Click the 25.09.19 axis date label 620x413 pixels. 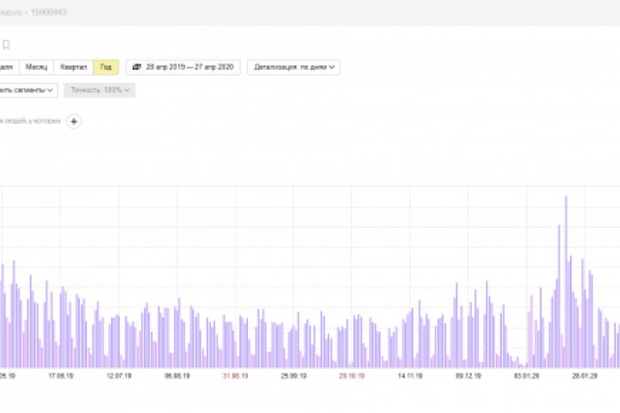[x=294, y=376]
